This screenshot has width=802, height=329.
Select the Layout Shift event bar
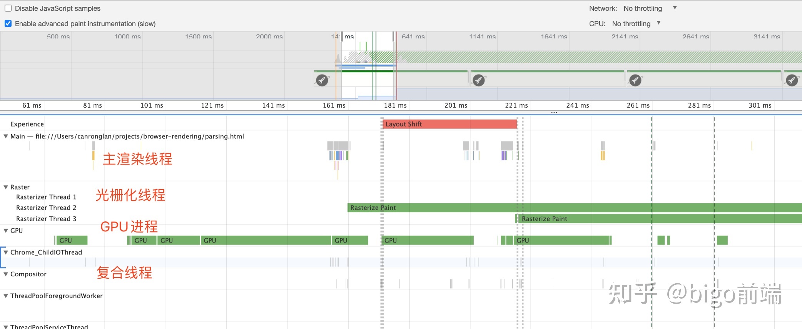click(449, 124)
